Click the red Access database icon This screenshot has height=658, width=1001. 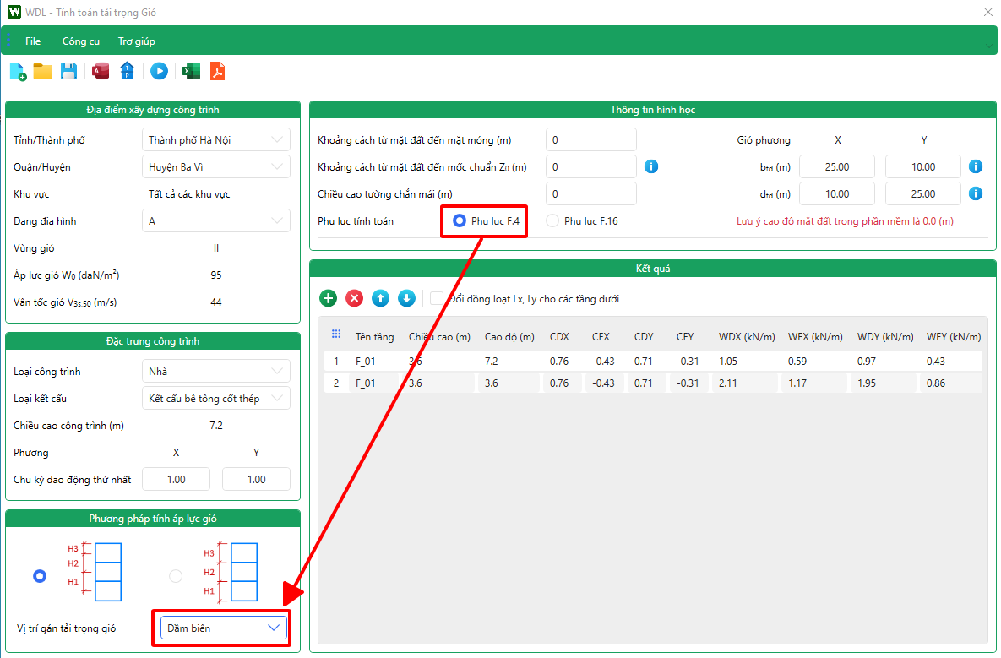pos(101,71)
